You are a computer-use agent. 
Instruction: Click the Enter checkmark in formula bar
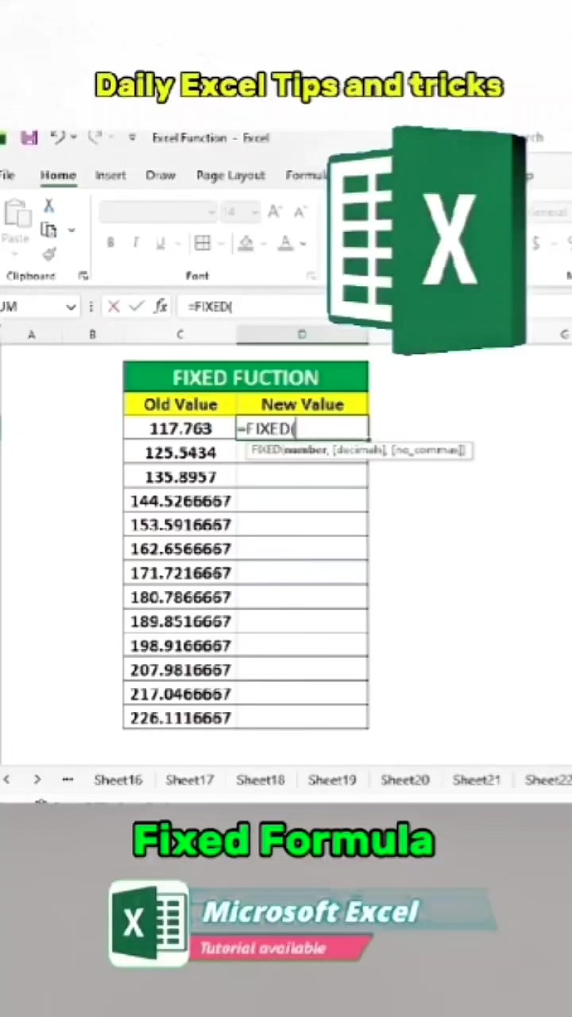pyautogui.click(x=136, y=306)
